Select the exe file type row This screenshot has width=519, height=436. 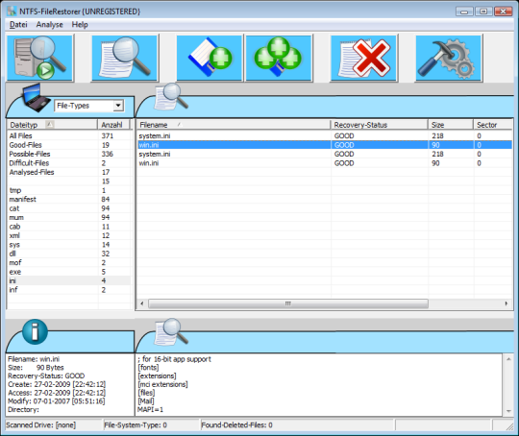pyautogui.click(x=69, y=272)
